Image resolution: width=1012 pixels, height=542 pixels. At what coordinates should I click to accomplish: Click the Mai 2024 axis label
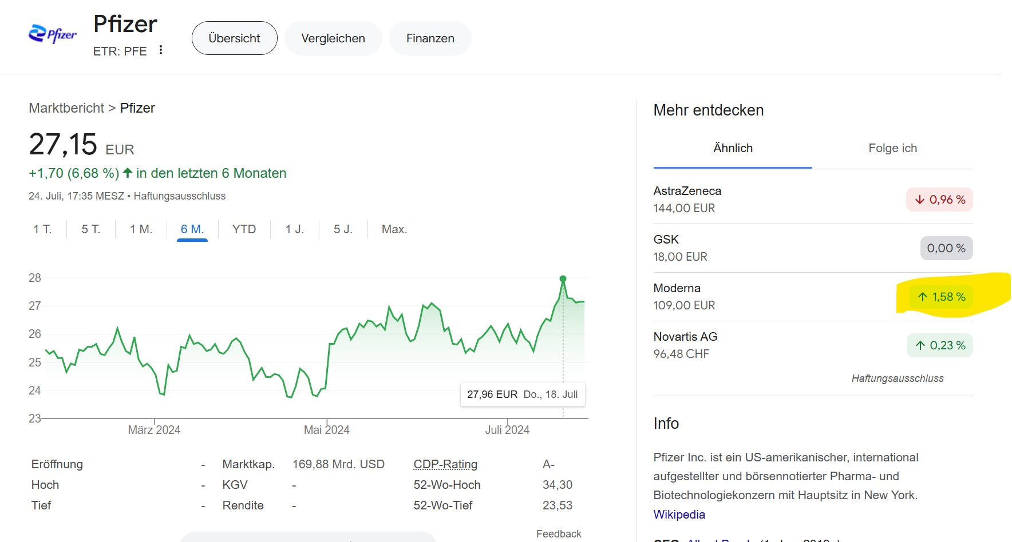(326, 430)
